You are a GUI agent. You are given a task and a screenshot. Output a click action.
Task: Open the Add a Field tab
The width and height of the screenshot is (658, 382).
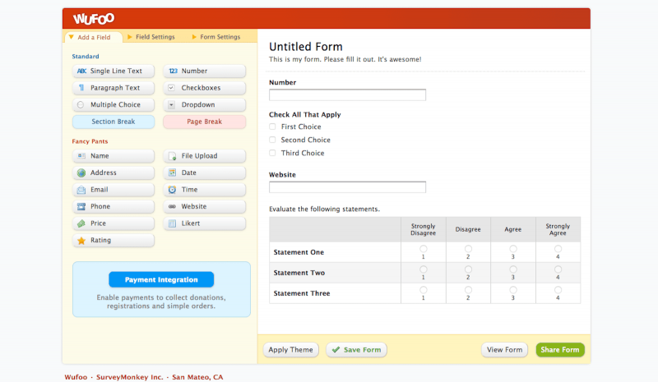94,37
